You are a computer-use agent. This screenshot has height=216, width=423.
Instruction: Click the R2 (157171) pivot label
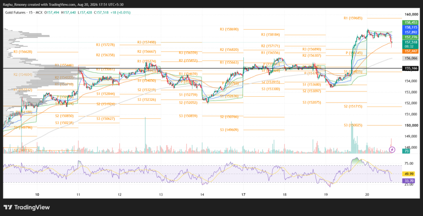tap(271, 46)
